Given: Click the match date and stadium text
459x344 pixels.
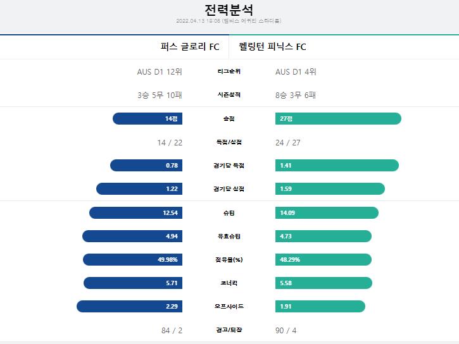Looking at the screenshot, I should pos(229,21).
